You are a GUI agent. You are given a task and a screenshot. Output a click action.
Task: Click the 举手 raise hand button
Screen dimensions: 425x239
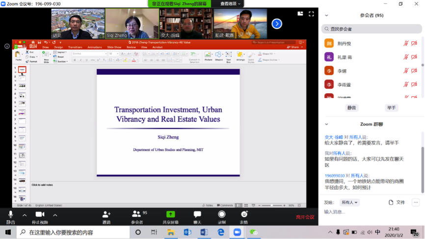(391, 107)
